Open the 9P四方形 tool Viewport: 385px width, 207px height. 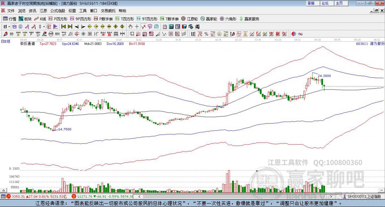(x=80, y=19)
